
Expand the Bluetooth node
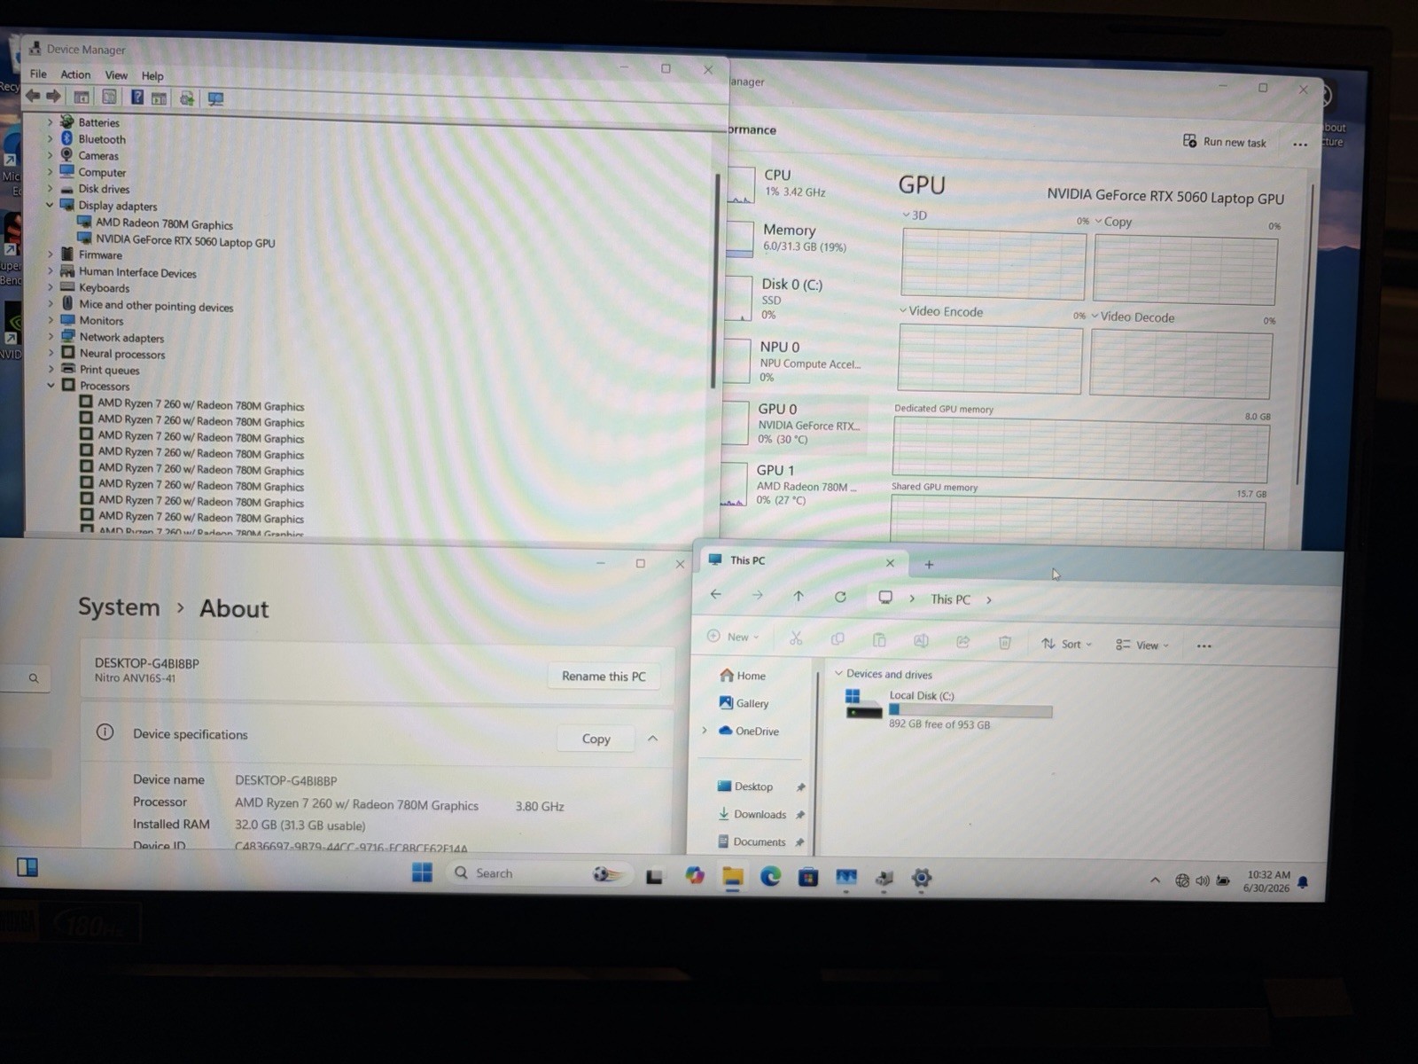[x=50, y=138]
